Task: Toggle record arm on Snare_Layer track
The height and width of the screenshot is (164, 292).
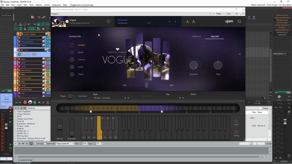Action: pyautogui.click(x=19, y=78)
